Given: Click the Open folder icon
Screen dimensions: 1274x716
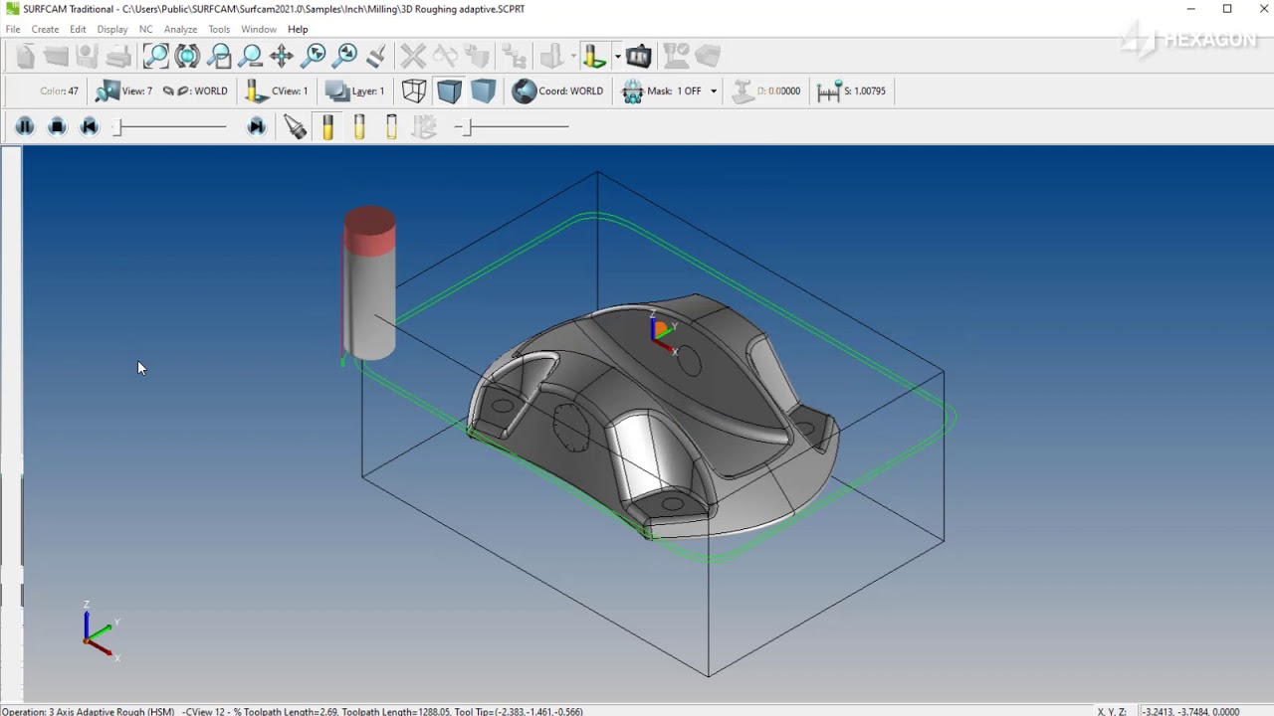Looking at the screenshot, I should point(56,57).
